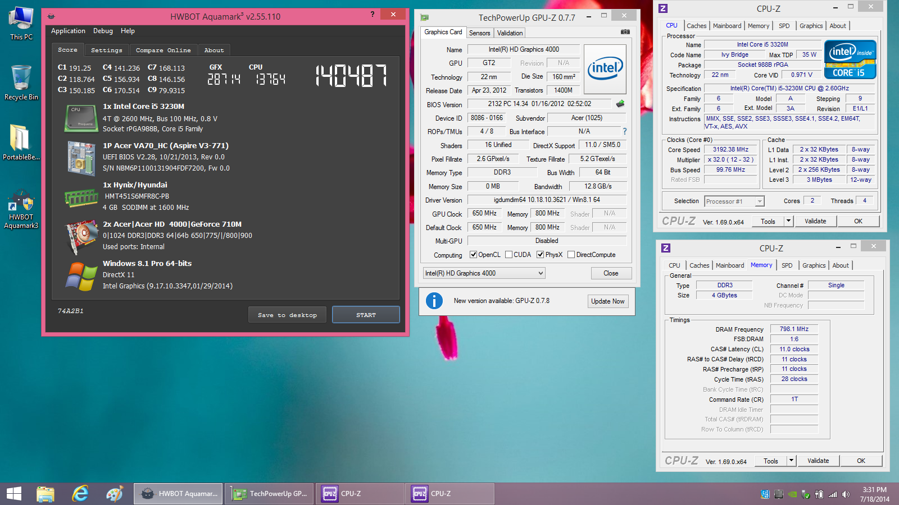Image resolution: width=899 pixels, height=505 pixels.
Task: Switch to SPD tab in CPU-Z Memory window
Action: click(787, 265)
